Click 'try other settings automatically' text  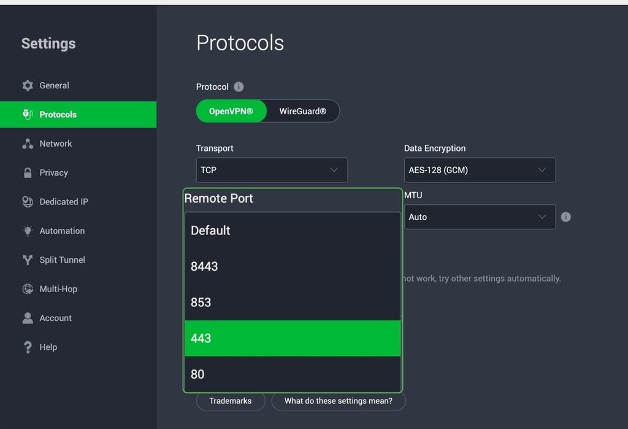pos(499,278)
